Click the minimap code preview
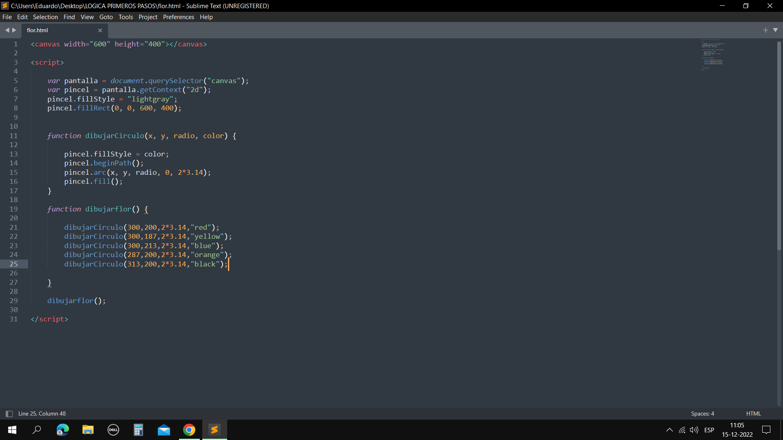 712,55
